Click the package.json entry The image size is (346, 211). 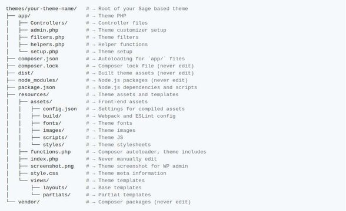click(36, 87)
